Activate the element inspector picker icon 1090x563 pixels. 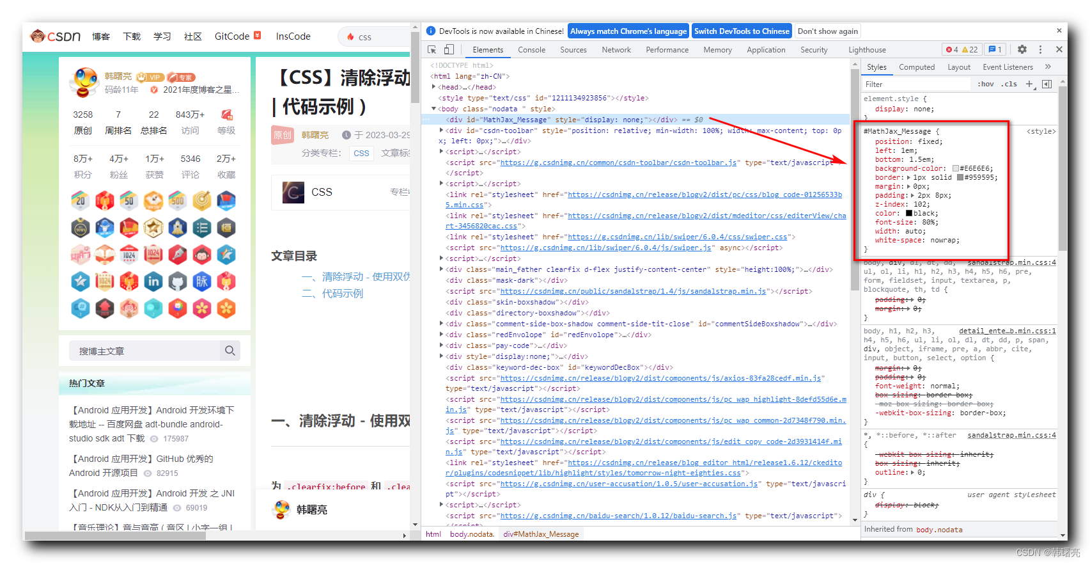432,49
